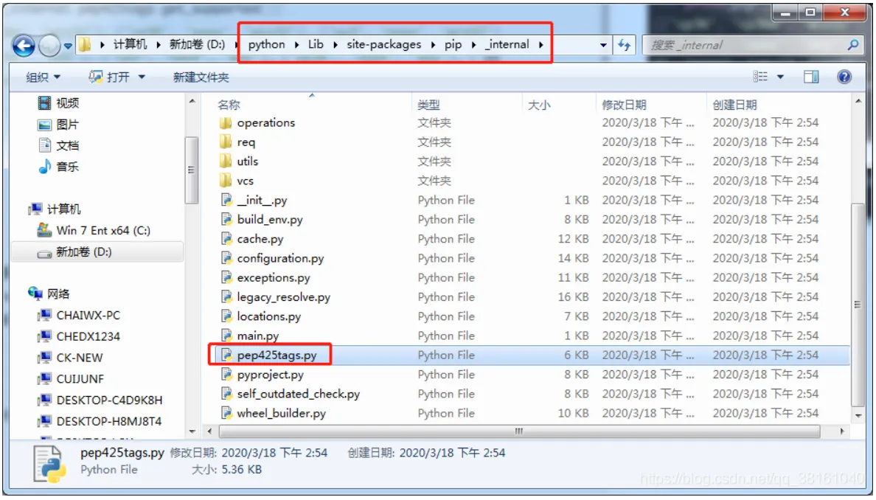Screen dimensions: 876x500
Task: Select the Lib breadcrumb segment
Action: coord(316,45)
